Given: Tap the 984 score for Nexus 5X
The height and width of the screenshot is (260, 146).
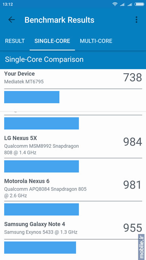Looking at the screenshot, I should (132, 142).
